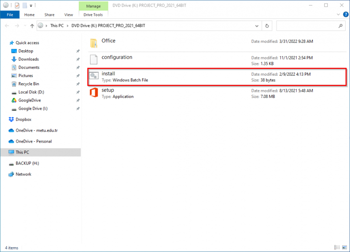The width and height of the screenshot is (350, 252).
Task: Open Downloads in the navigation pane
Action: coord(28,59)
